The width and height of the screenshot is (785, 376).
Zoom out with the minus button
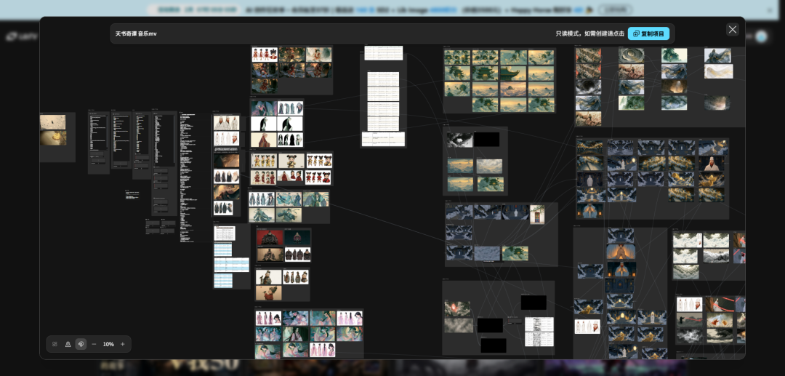(94, 344)
